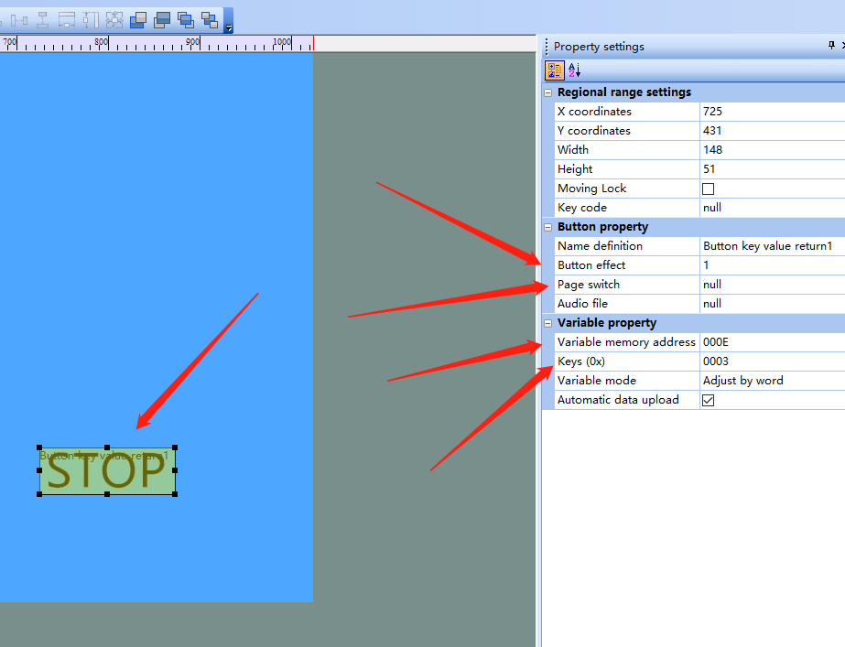
Task: Edit the Keys (0x) value 0003
Action: pyautogui.click(x=773, y=361)
